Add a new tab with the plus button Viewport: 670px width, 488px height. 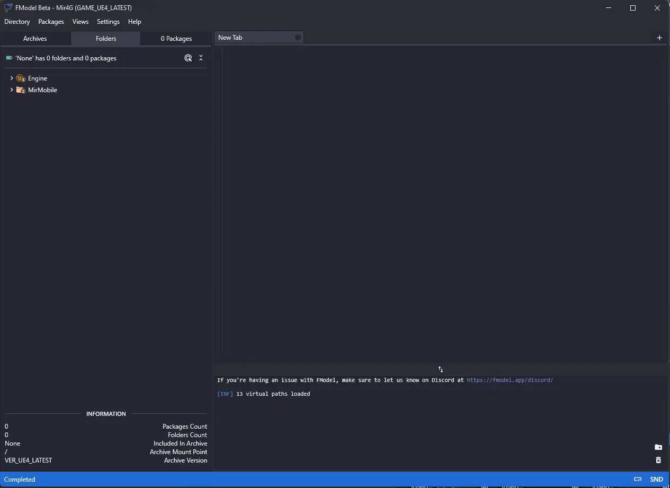click(x=659, y=38)
